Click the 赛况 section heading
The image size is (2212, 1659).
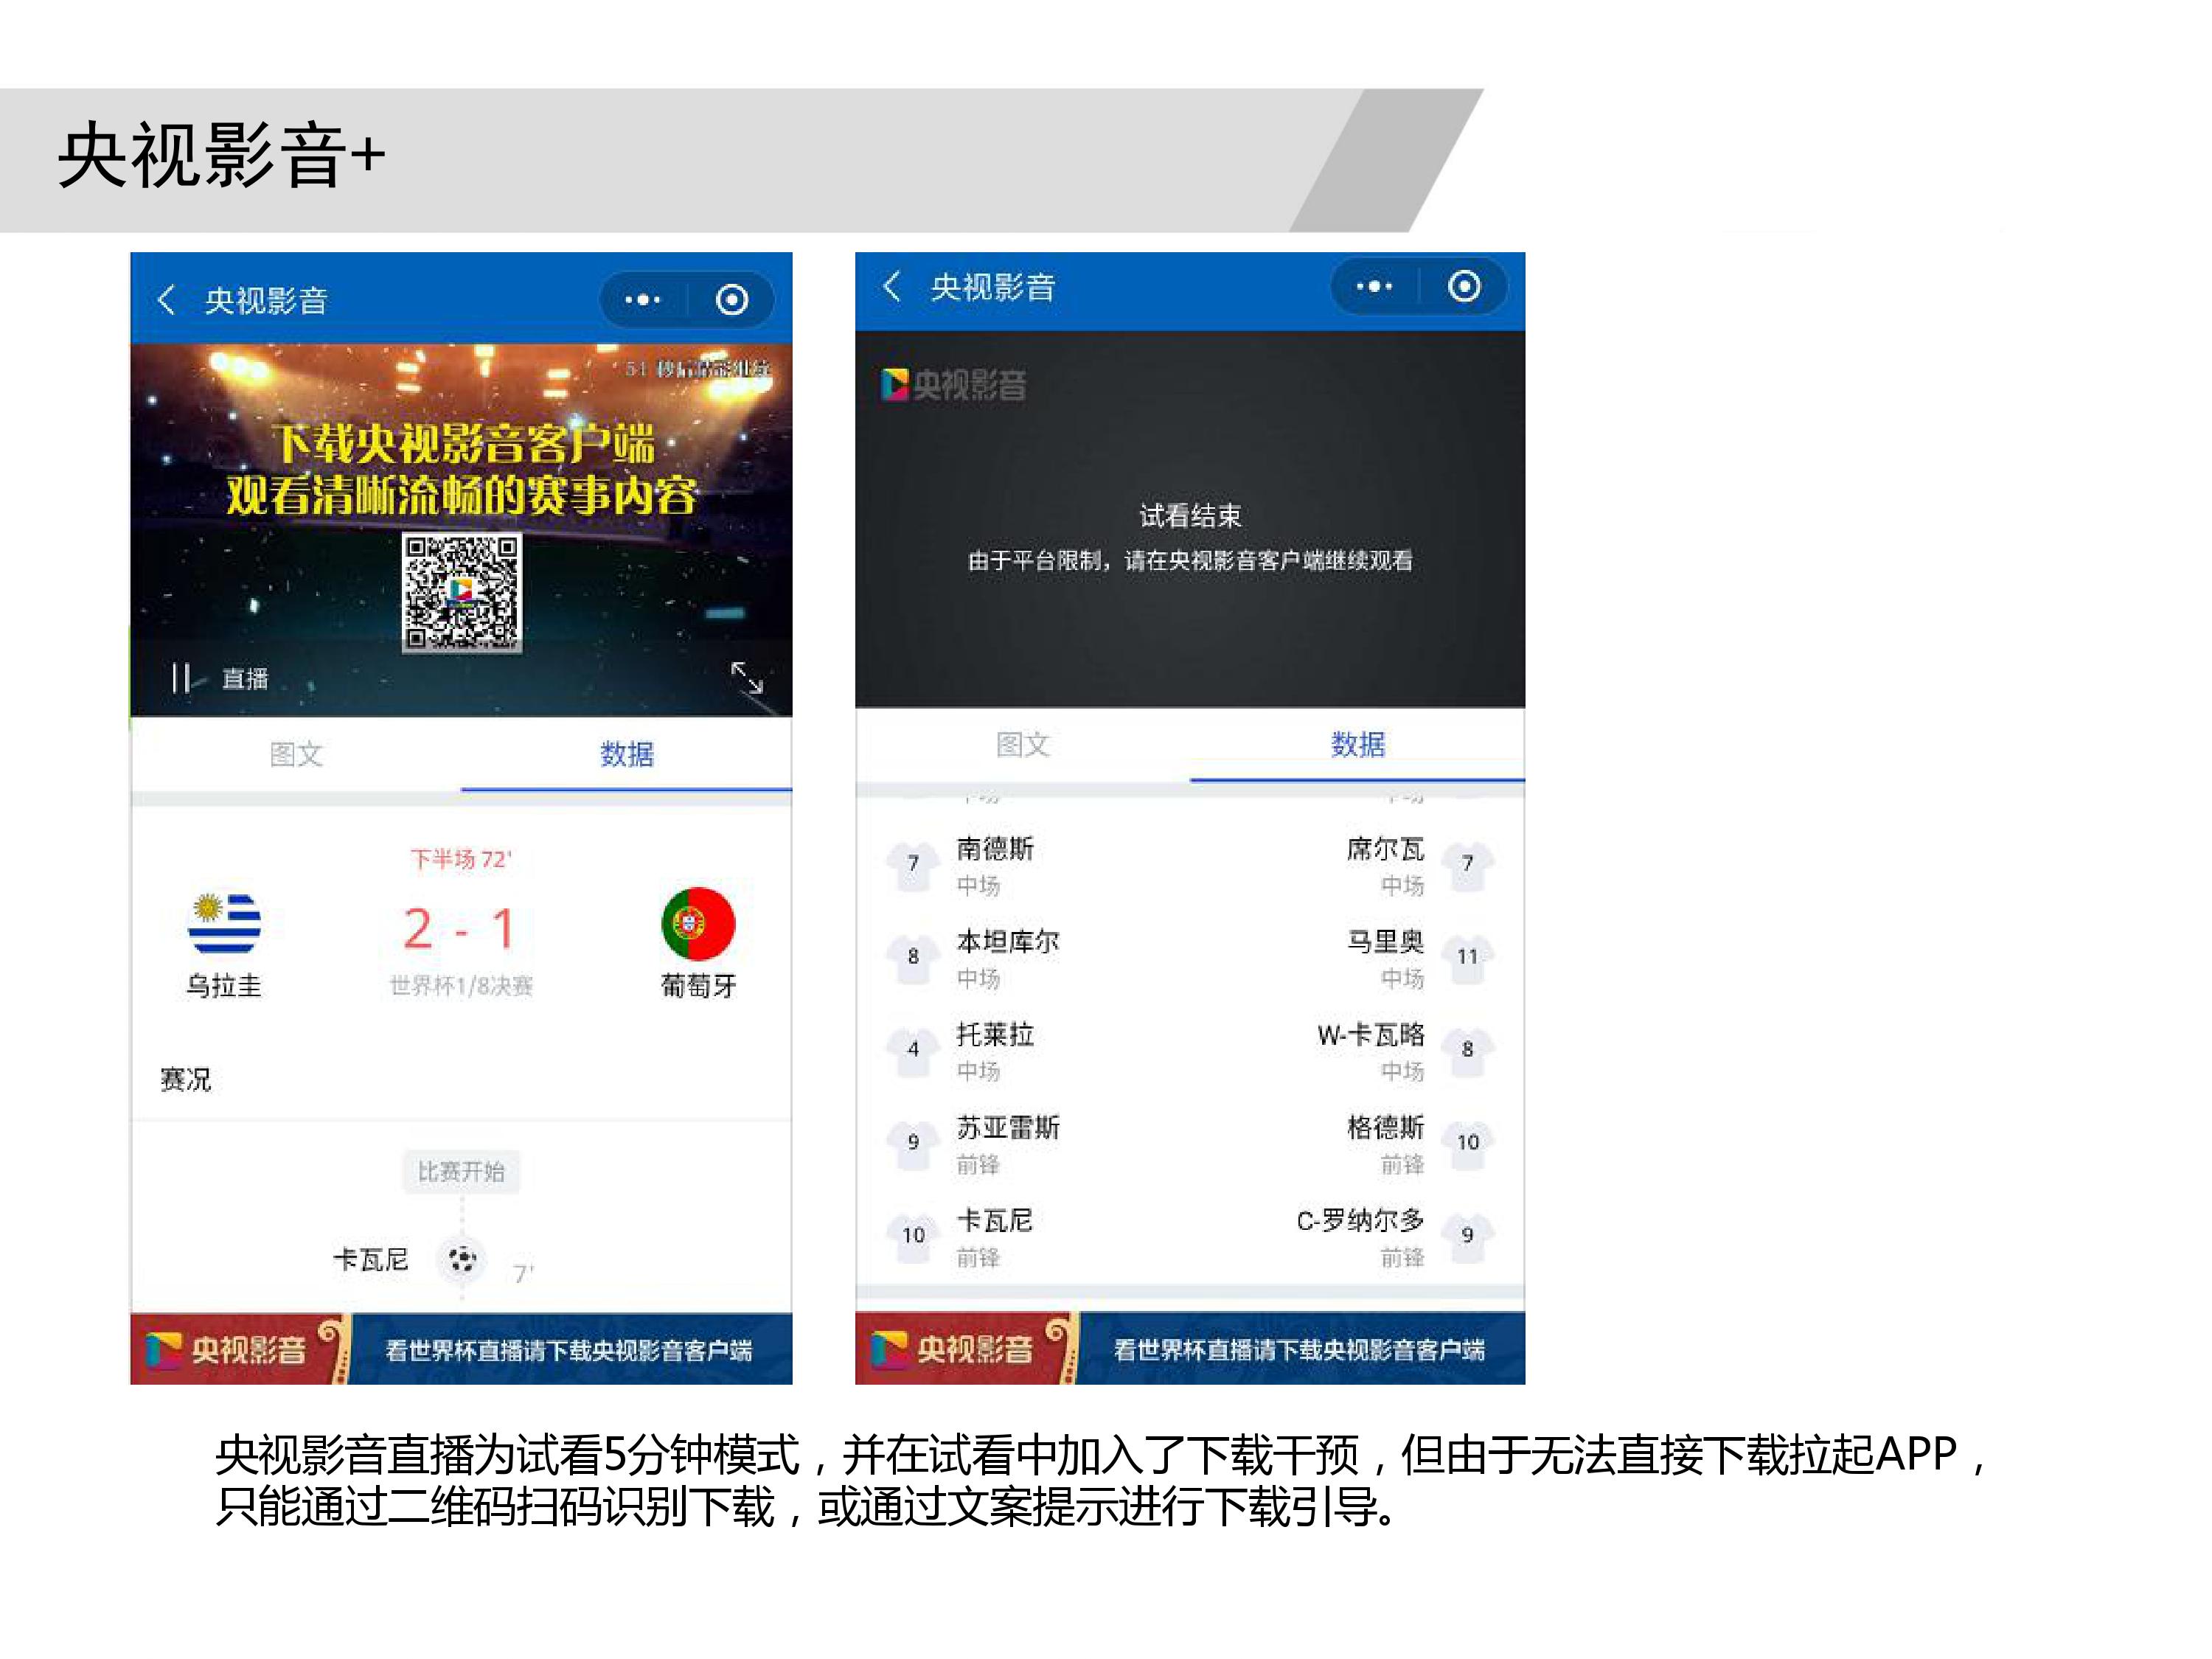[x=186, y=1079]
